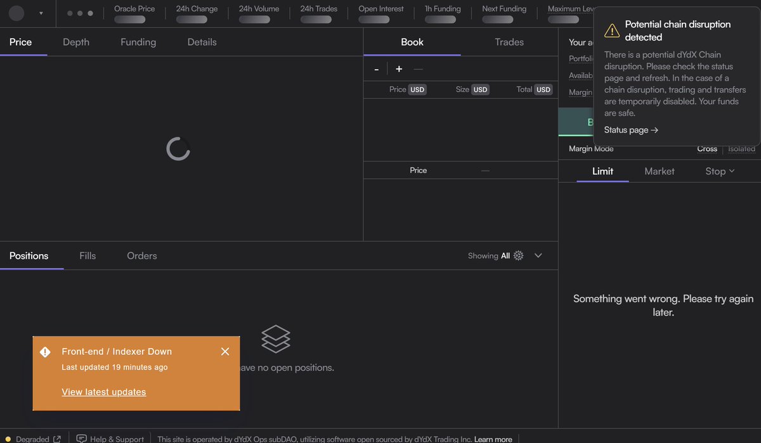The height and width of the screenshot is (443, 761).
Task: Click the 24h Change label
Action: [x=197, y=9]
